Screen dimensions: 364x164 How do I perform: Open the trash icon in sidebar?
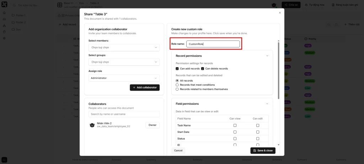point(4,32)
